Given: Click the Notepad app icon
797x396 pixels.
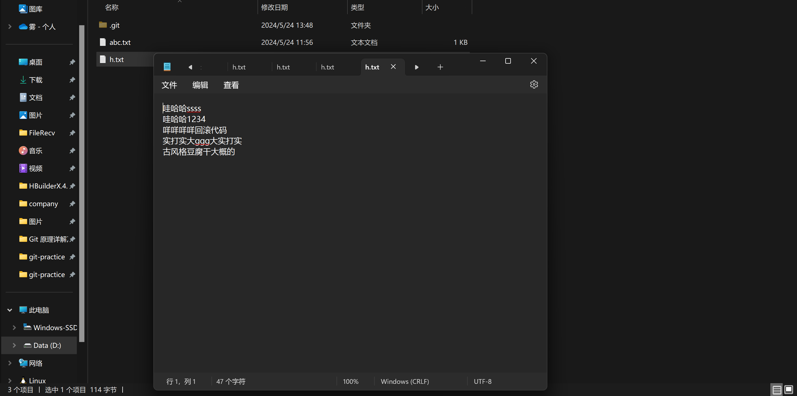Looking at the screenshot, I should [x=167, y=67].
